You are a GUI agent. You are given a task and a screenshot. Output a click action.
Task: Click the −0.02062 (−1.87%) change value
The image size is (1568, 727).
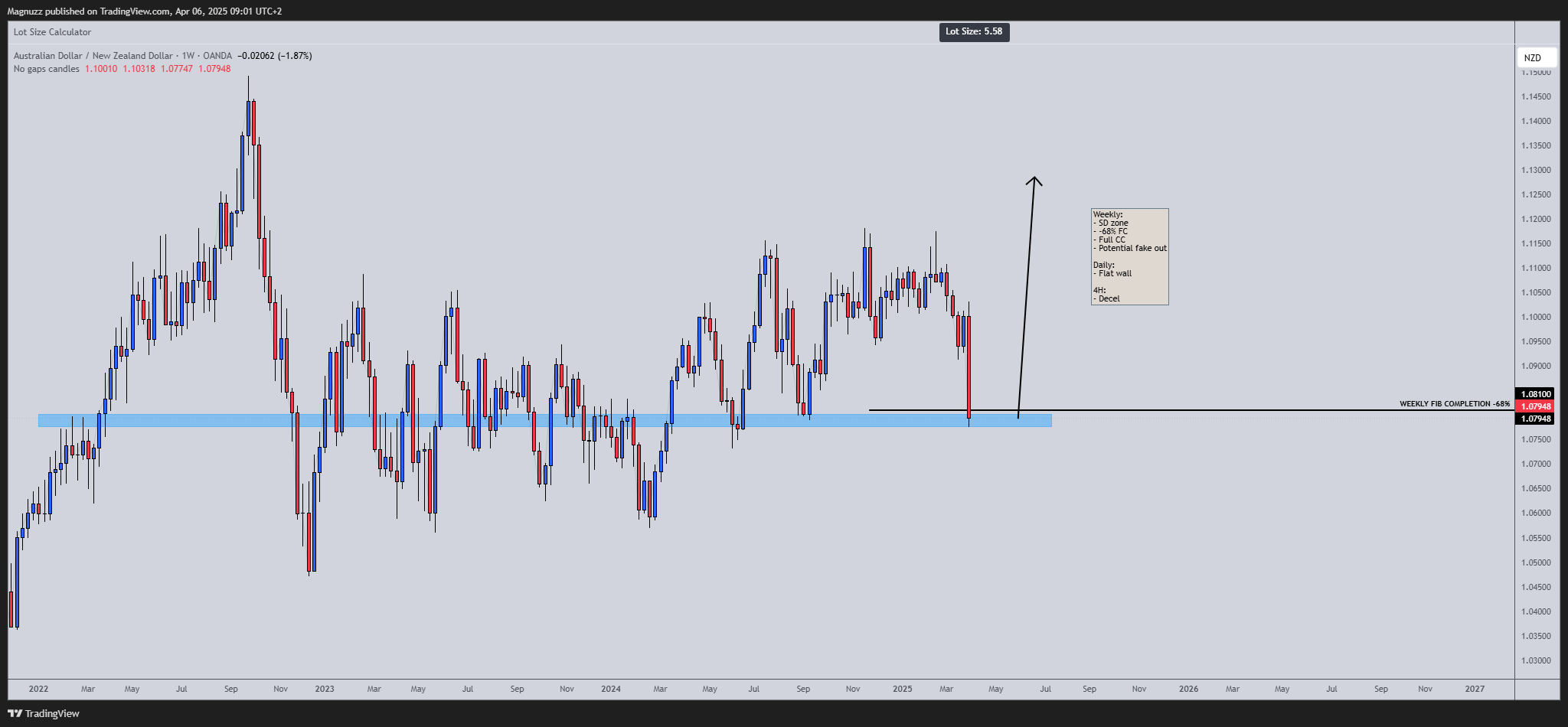tap(274, 56)
